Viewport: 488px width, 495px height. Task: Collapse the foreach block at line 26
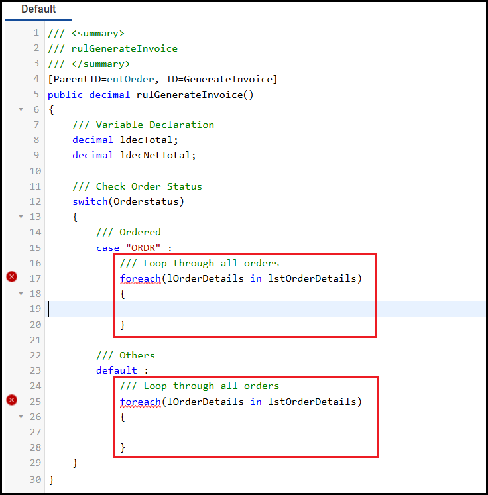point(21,417)
